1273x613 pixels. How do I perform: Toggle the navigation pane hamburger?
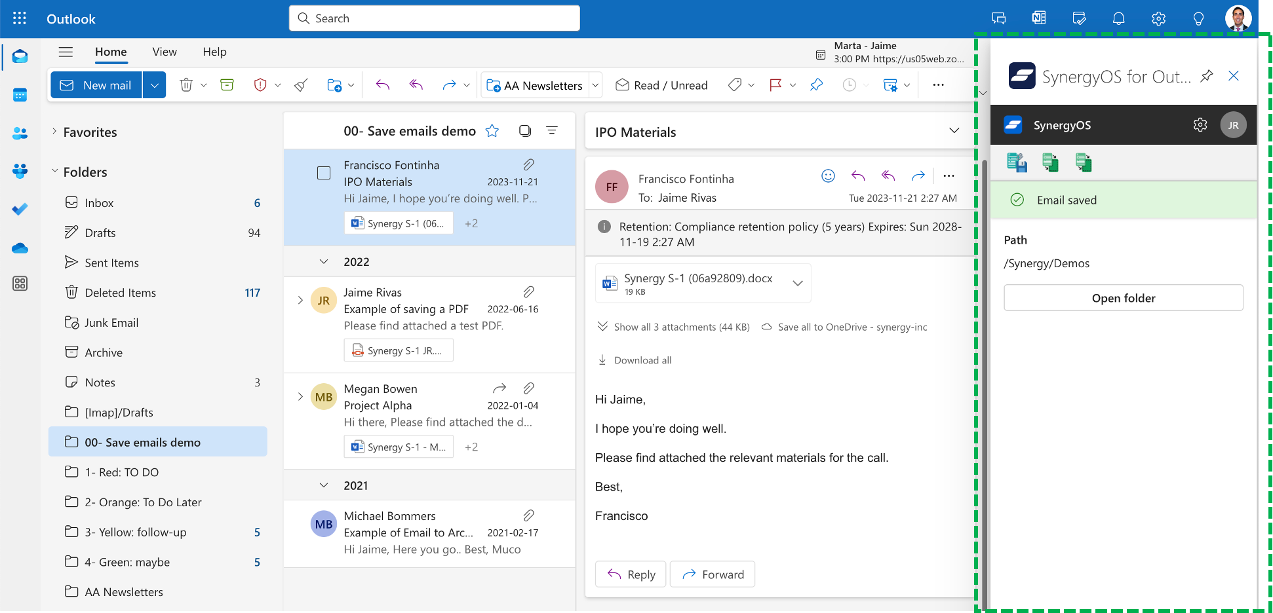coord(66,52)
